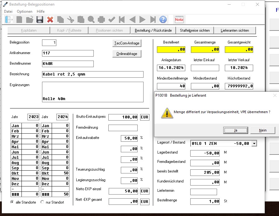The width and height of the screenshot is (279, 216).
Task: Click Bezeichnung field 'Kabel rot 2,5 qmm'
Action: (93, 74)
